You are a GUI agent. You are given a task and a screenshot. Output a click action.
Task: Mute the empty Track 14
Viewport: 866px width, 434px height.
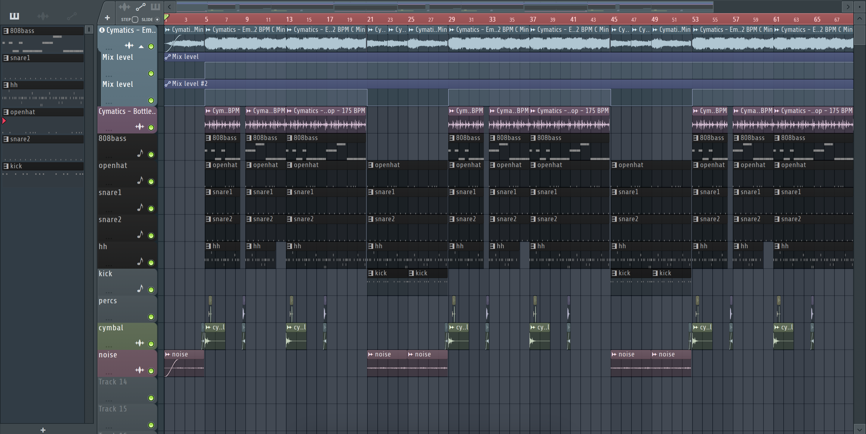coord(151,398)
